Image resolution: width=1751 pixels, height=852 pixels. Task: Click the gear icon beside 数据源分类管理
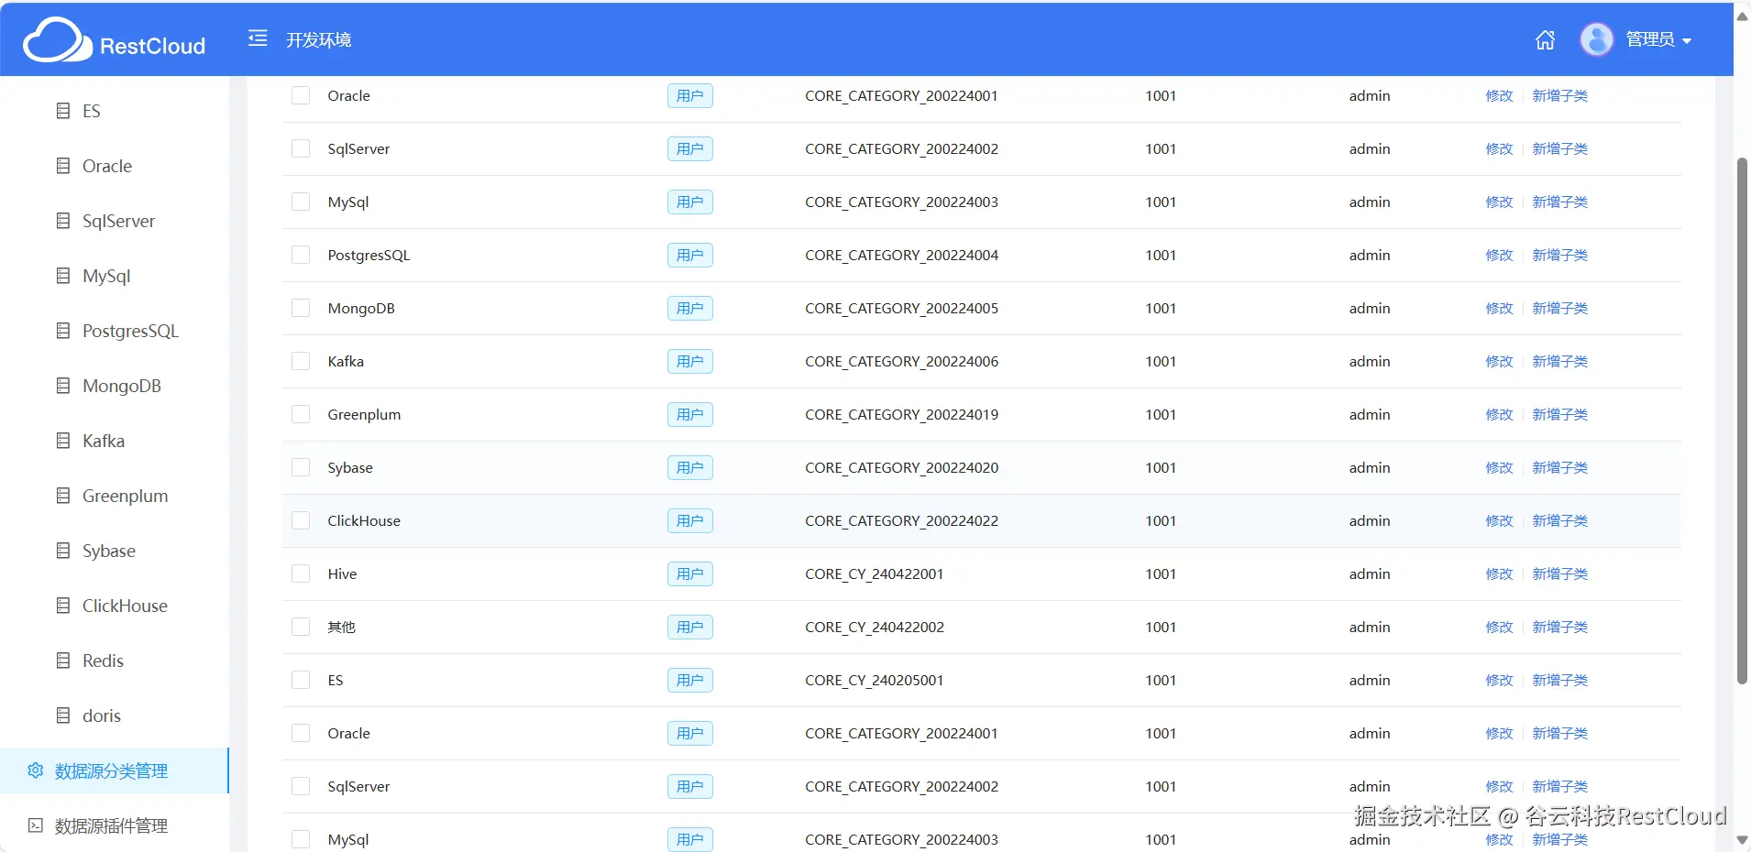(x=36, y=770)
